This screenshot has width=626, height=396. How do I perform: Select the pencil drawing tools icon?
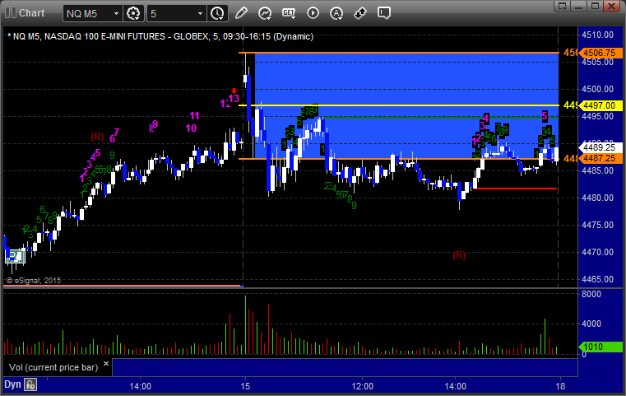pos(241,13)
